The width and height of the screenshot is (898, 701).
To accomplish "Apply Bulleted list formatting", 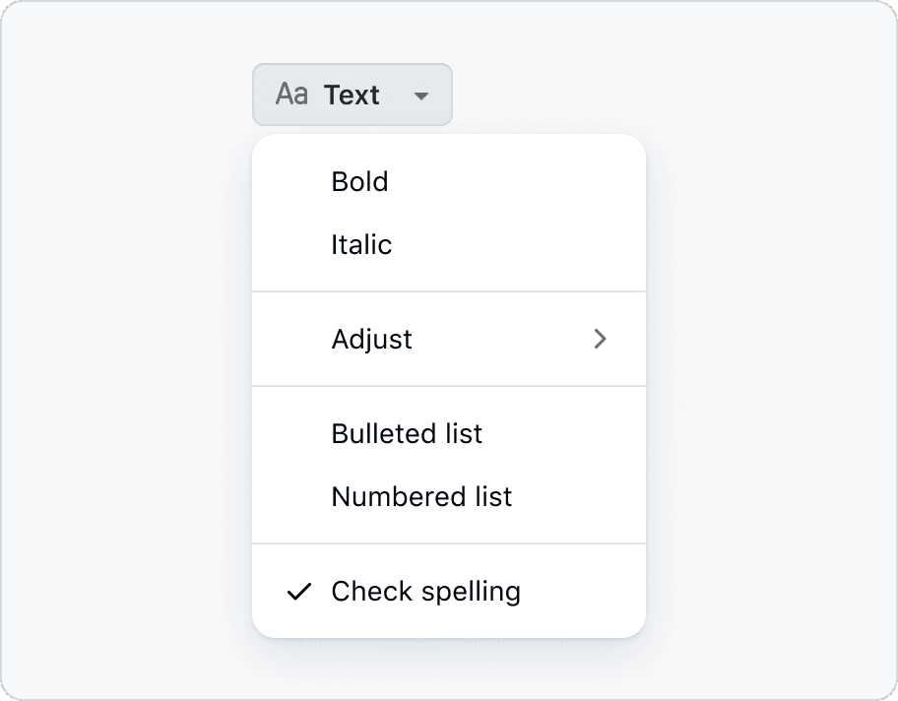I will (407, 433).
